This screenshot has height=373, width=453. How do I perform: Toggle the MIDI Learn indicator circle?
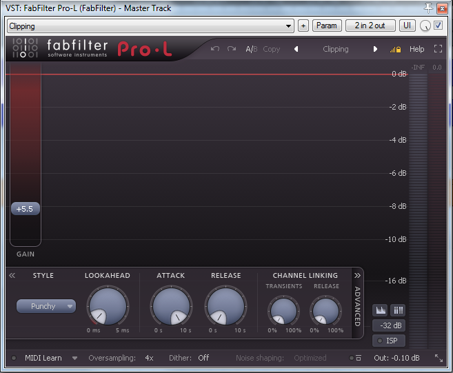[14, 358]
